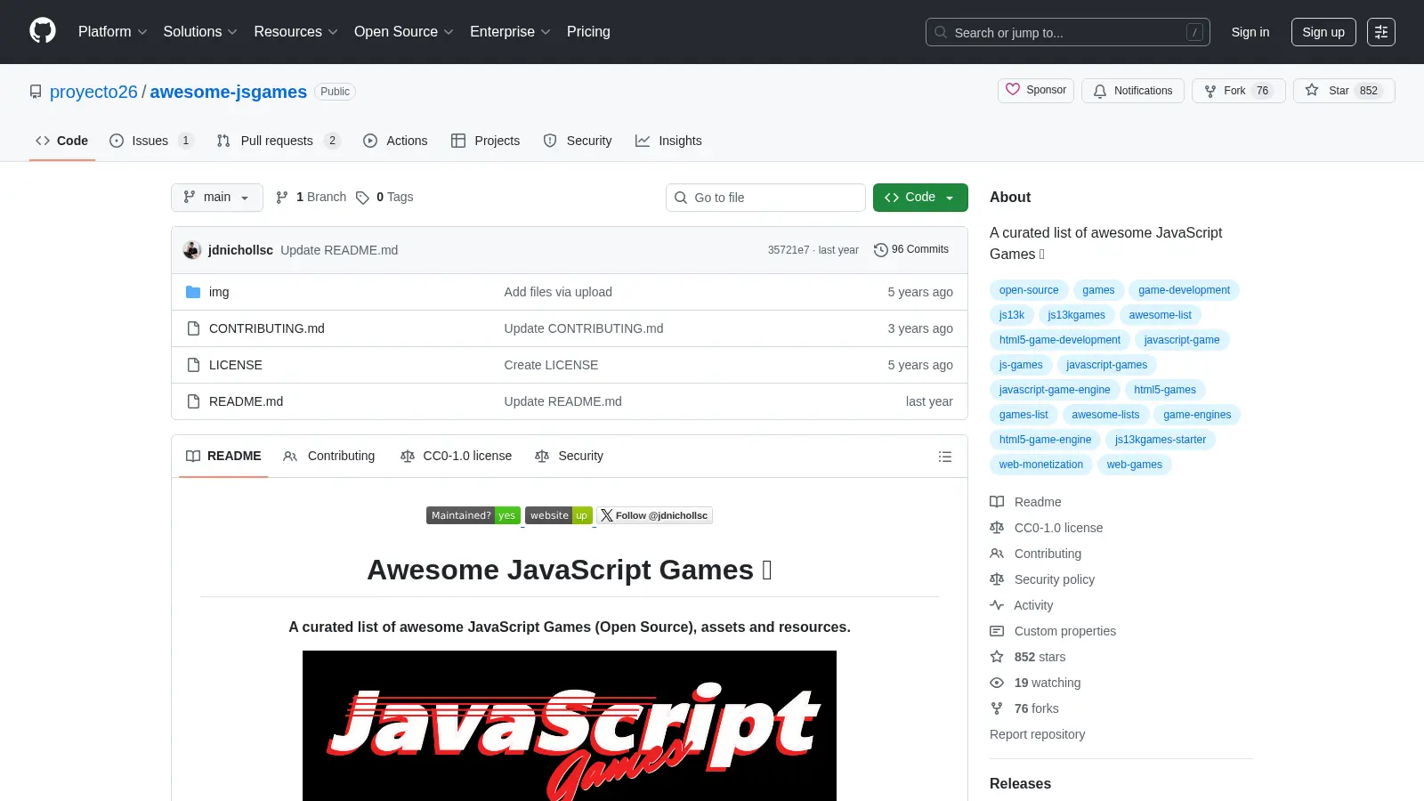Click the Sign up button

(x=1323, y=32)
